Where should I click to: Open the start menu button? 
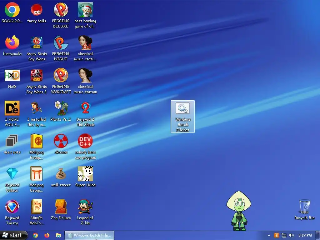(13, 235)
